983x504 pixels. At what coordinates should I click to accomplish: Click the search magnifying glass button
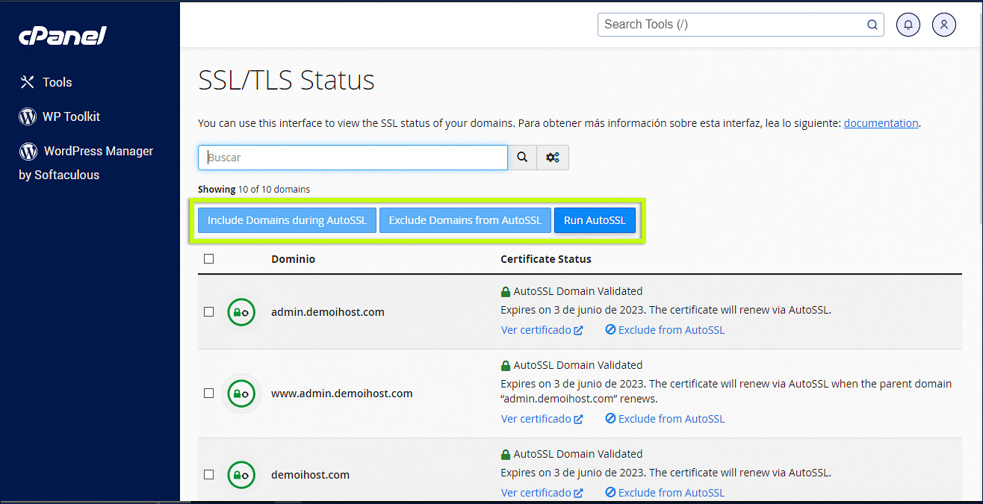(x=521, y=157)
